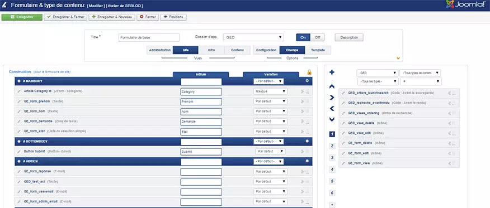Click the down arrow in the field panel

[332, 119]
